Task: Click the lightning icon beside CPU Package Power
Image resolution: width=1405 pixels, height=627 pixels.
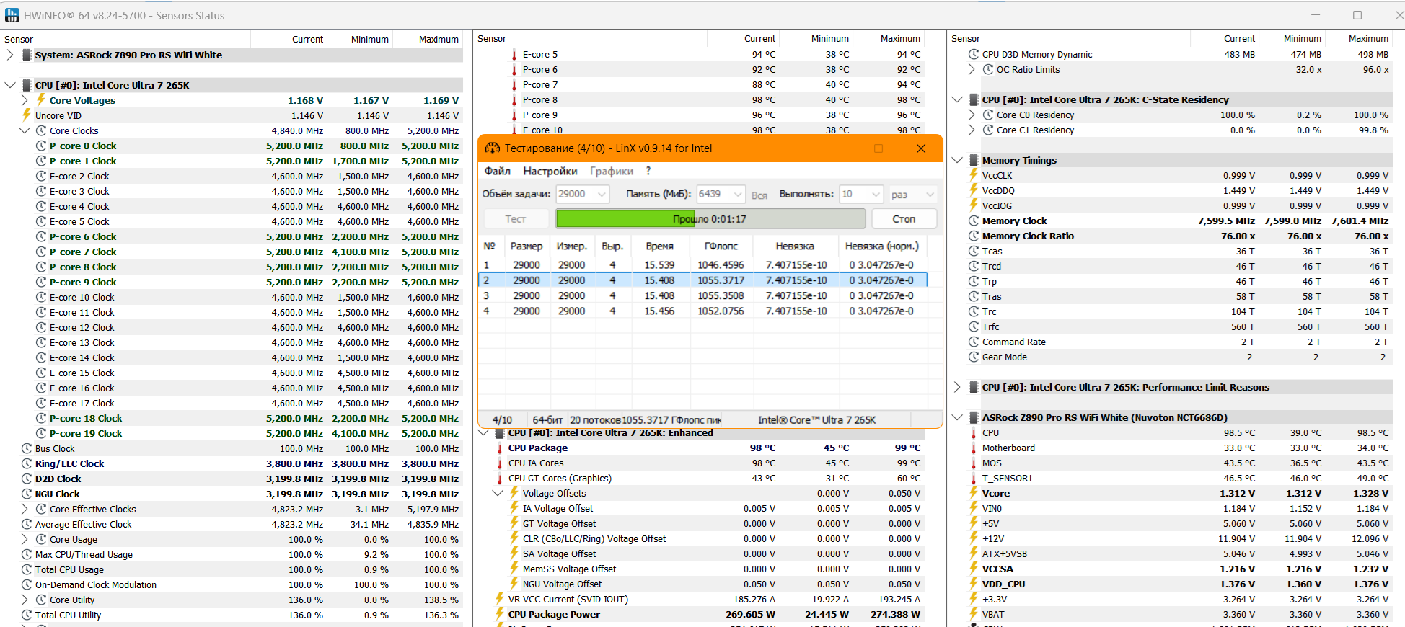Action: coord(500,614)
